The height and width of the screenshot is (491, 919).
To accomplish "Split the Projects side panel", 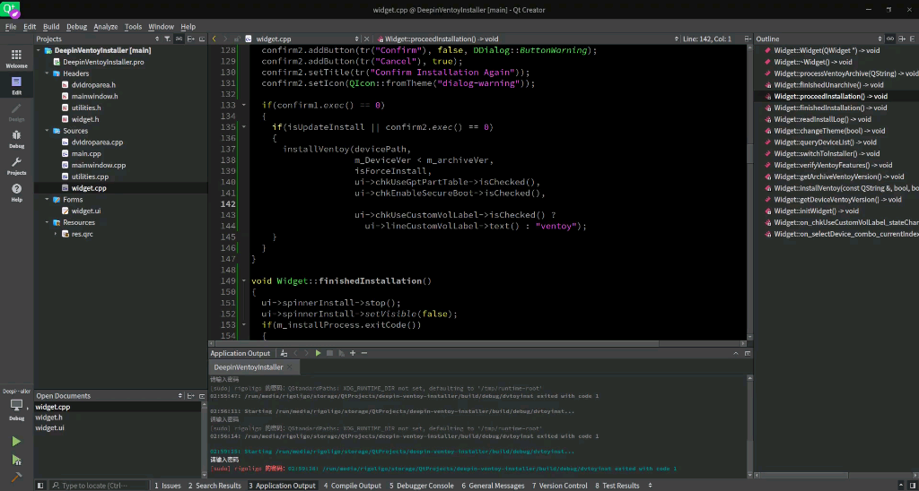I will [190, 39].
